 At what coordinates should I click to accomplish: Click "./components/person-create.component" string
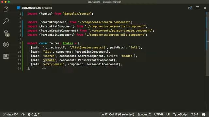point(120,31)
